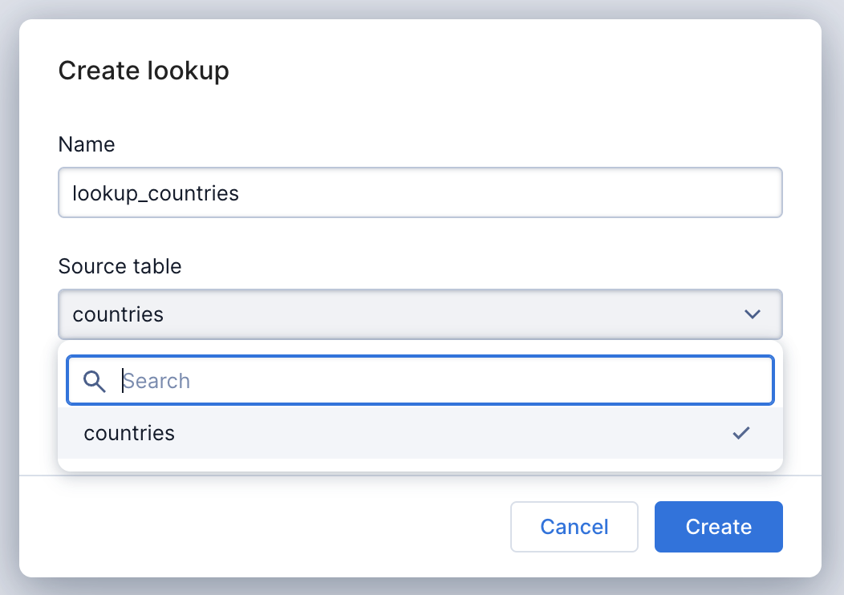Click the selected value "countries" in Source table
The image size is (844, 595).
pos(118,314)
